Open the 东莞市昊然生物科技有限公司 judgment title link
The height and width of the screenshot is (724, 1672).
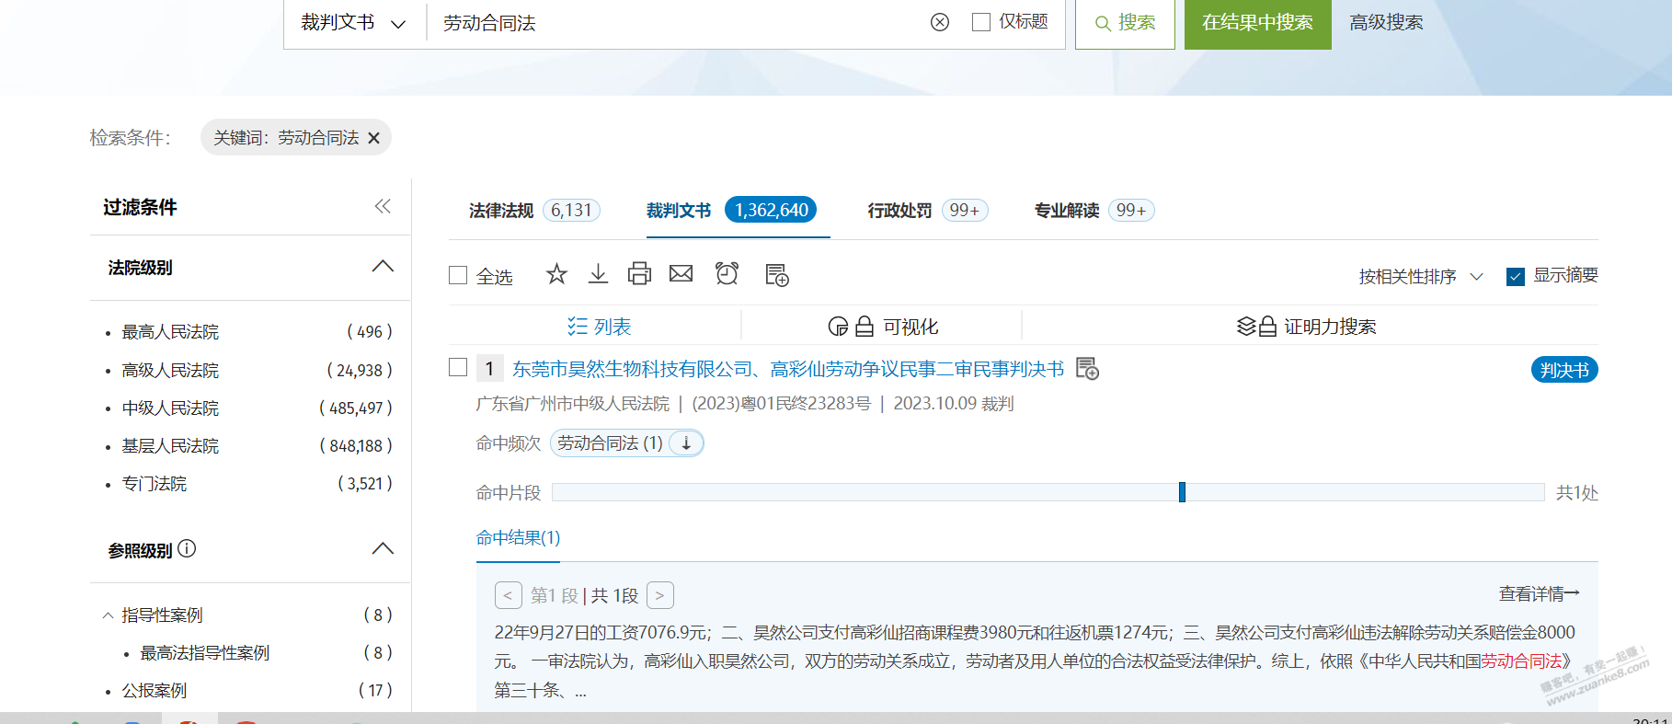[788, 369]
